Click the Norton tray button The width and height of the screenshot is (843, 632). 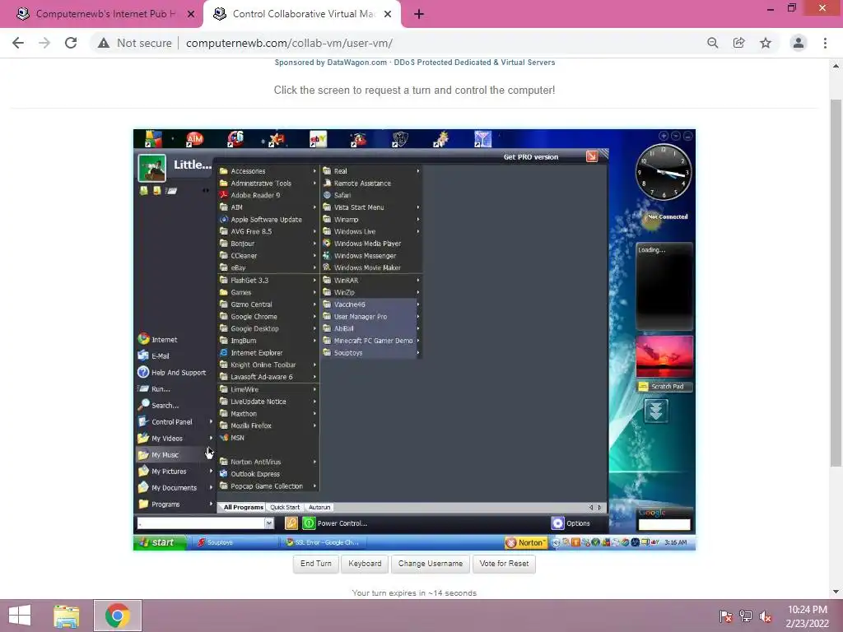point(525,543)
